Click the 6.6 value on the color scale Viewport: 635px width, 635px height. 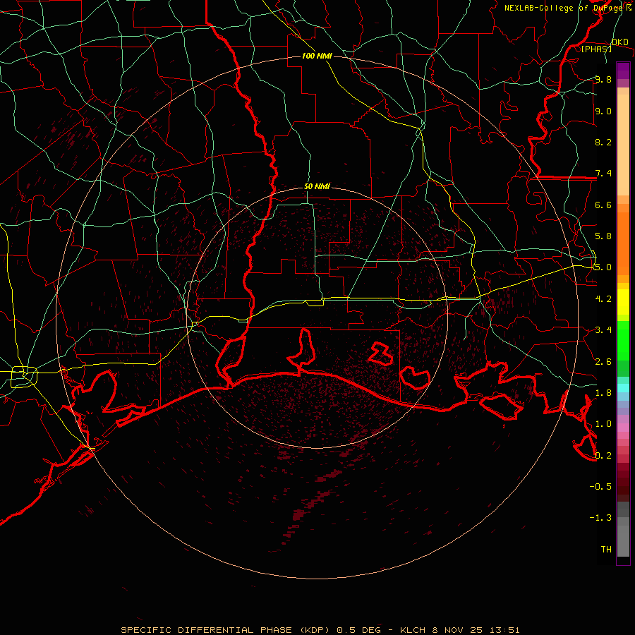pyautogui.click(x=603, y=205)
